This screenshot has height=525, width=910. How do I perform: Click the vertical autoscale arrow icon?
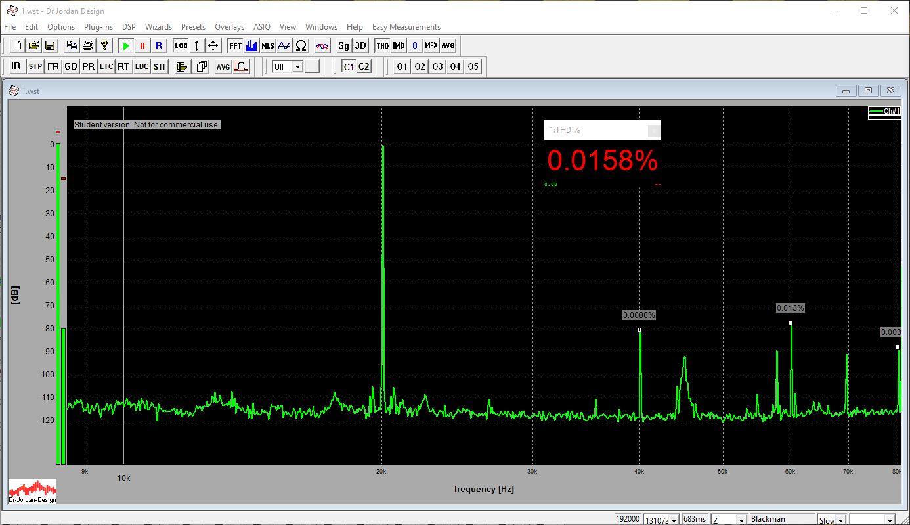(196, 45)
